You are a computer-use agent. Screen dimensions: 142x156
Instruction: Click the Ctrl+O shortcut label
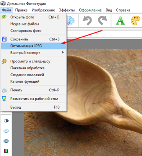coord(54,17)
